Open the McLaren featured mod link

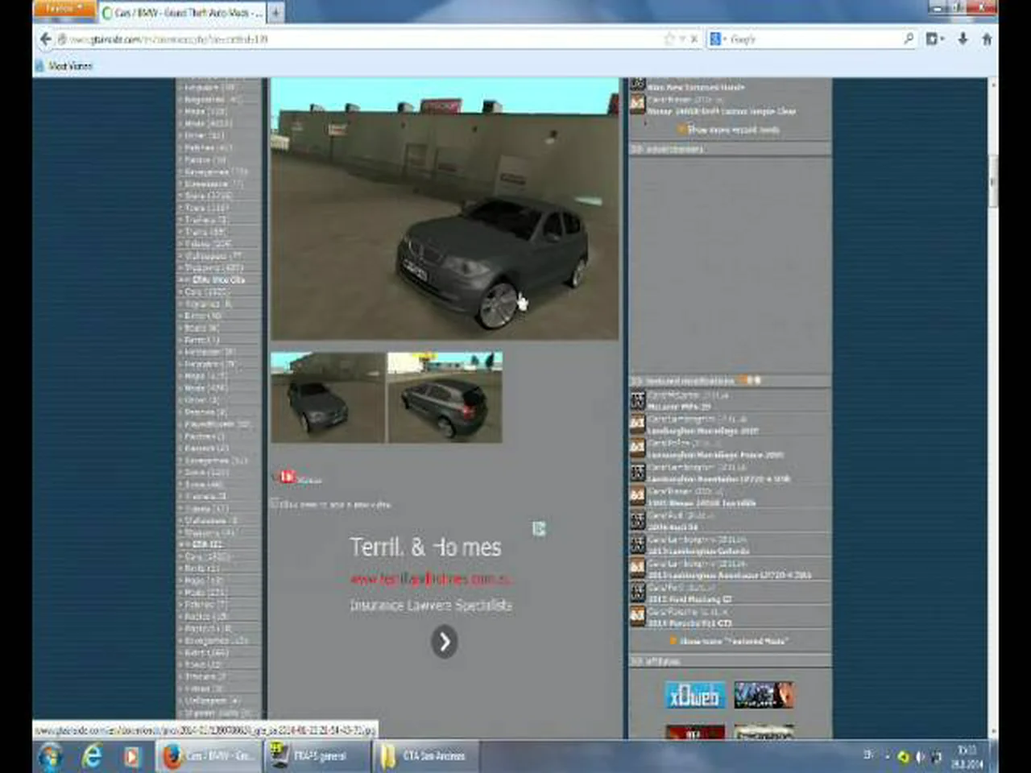click(678, 407)
